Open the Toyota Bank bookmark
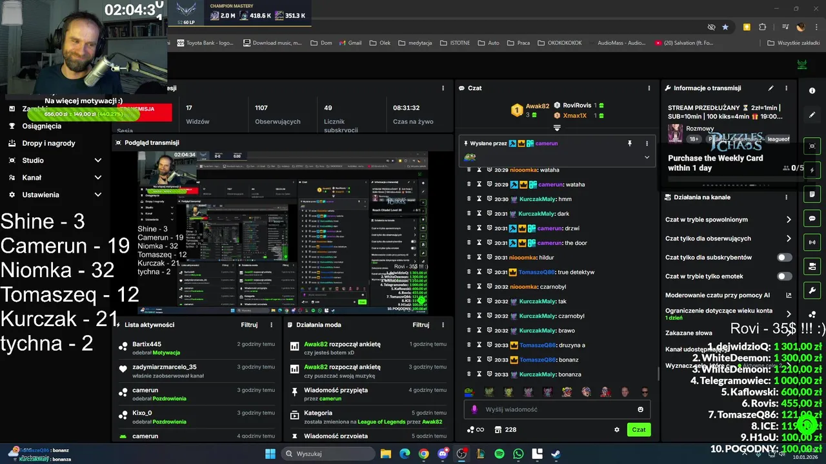 (x=205, y=43)
